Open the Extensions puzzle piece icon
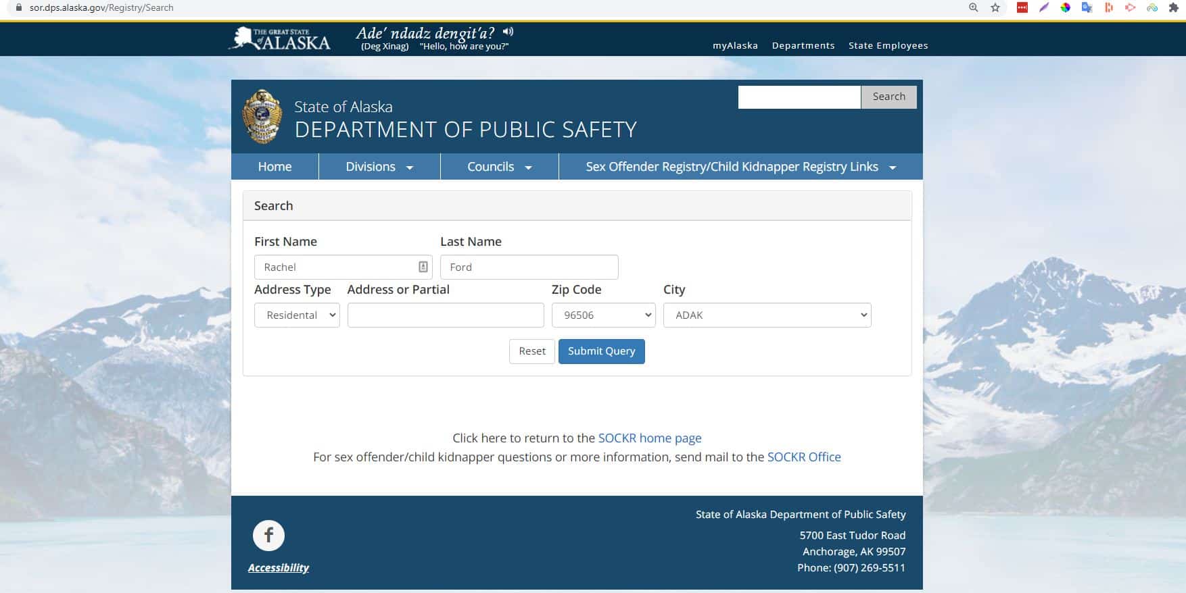Screen dimensions: 1186x593 click(x=1173, y=7)
